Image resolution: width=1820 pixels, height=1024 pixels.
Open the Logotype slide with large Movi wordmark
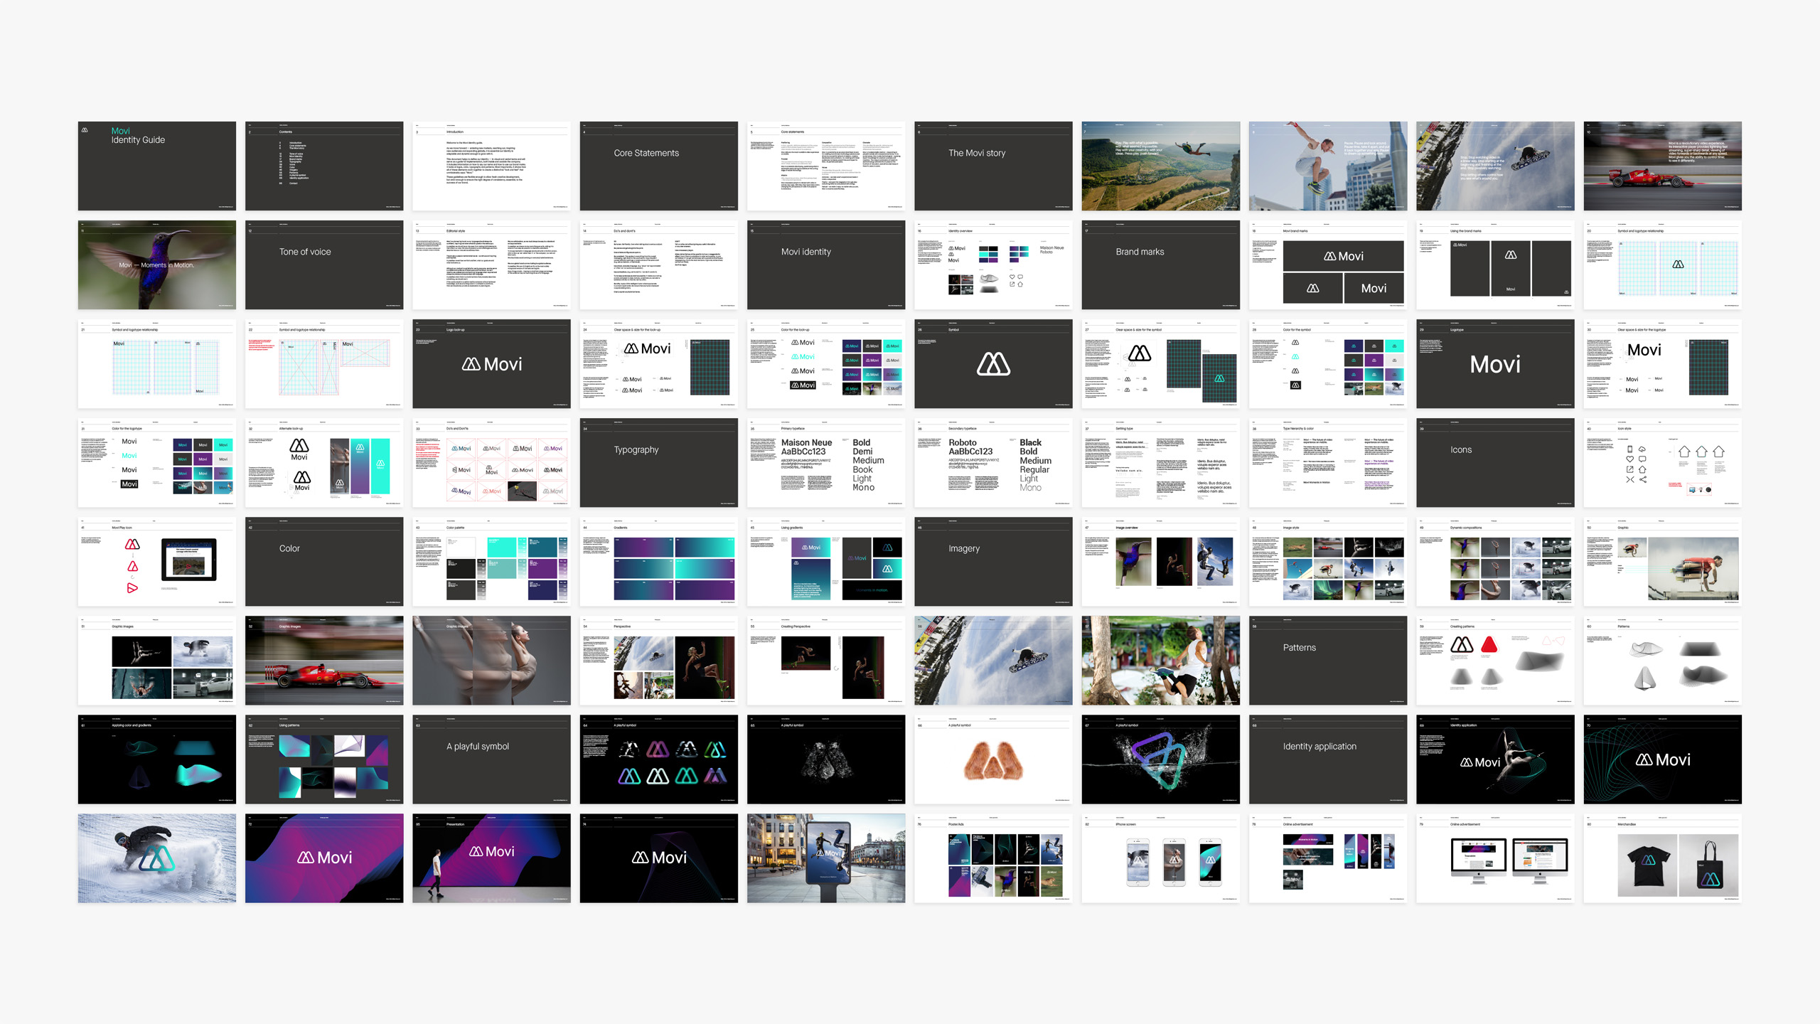pyautogui.click(x=1495, y=363)
